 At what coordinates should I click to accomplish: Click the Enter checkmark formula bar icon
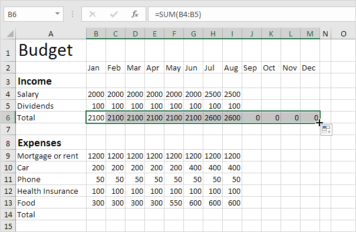[114, 14]
